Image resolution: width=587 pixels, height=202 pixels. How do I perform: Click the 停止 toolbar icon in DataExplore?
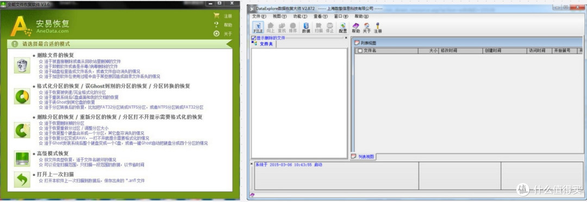click(330, 27)
